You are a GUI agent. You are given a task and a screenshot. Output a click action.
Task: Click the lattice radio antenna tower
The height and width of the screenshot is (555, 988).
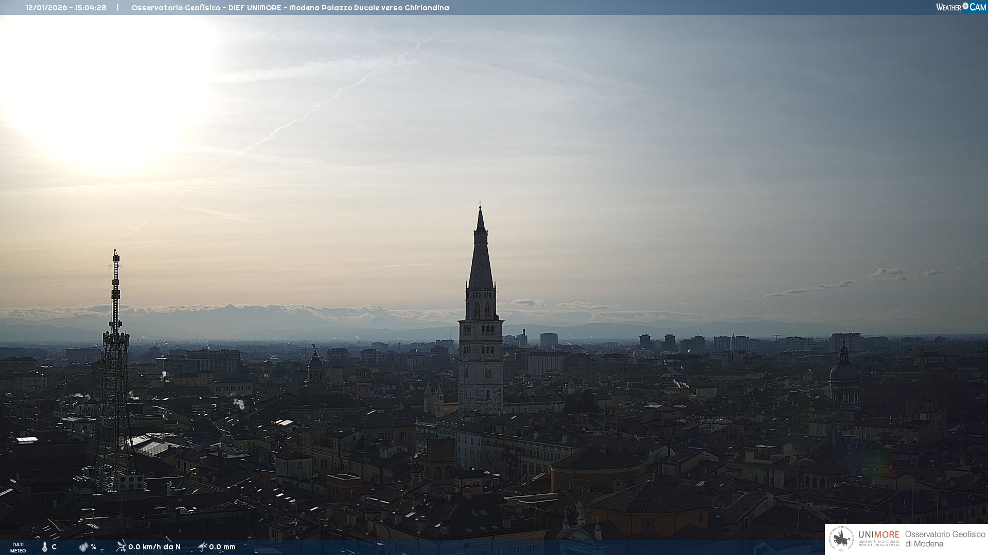115,360
